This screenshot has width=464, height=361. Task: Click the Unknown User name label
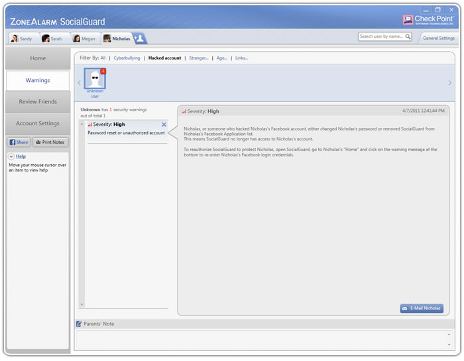(95, 93)
